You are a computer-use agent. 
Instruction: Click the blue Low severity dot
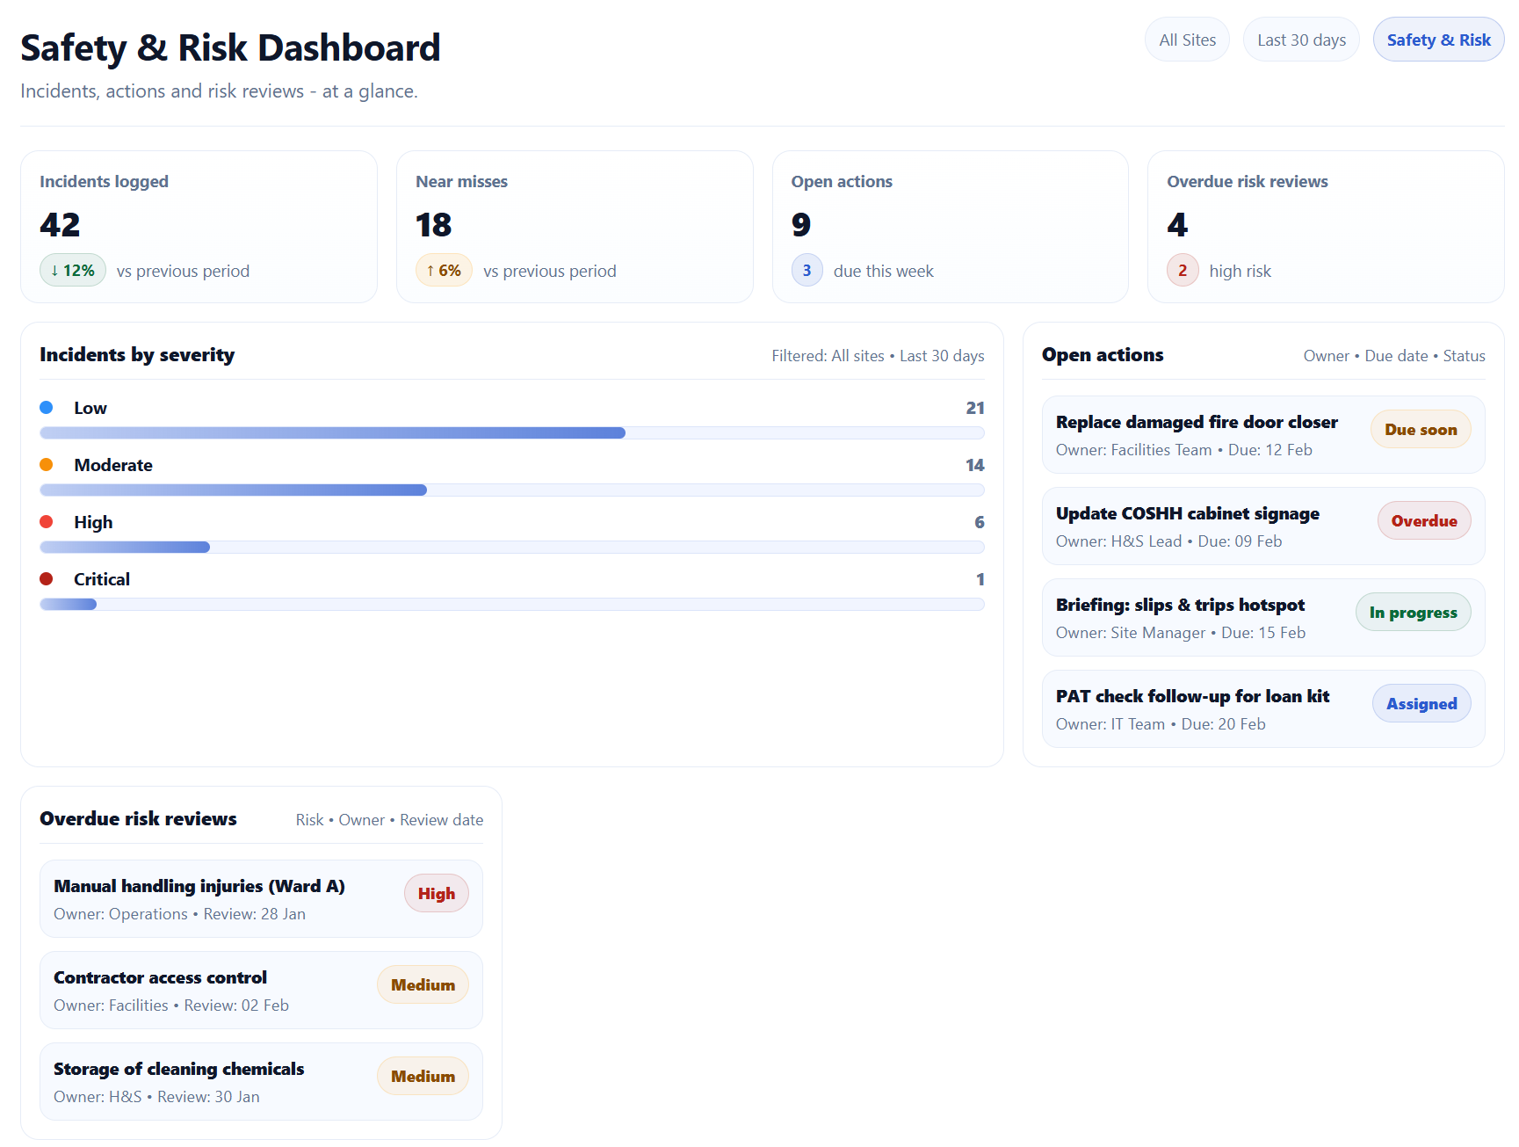(x=47, y=408)
